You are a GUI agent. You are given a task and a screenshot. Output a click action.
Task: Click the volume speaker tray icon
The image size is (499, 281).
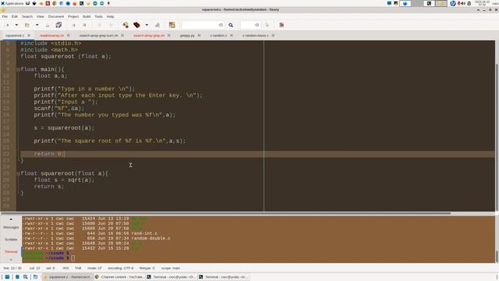coord(462,3)
